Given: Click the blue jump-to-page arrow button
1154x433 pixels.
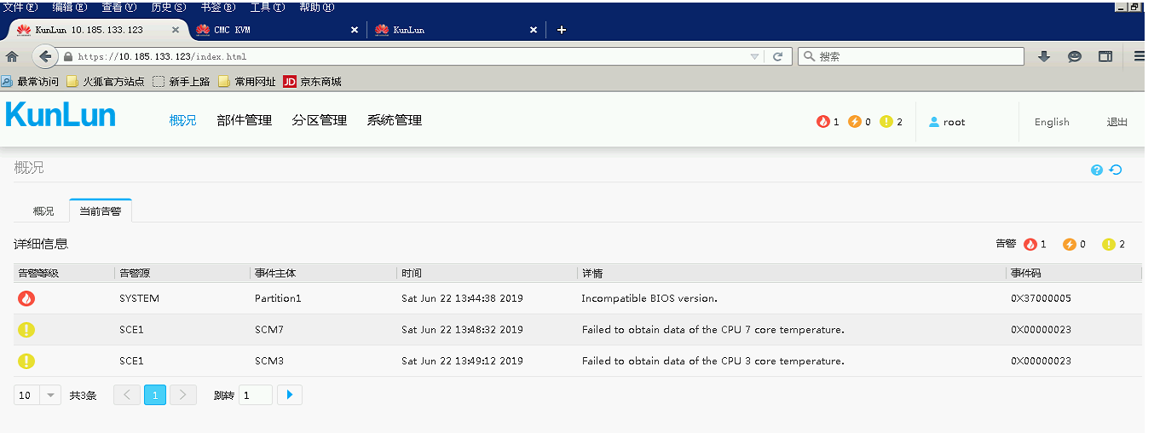Looking at the screenshot, I should click(x=290, y=395).
